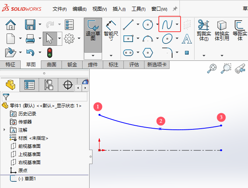Switch to the 曲面 tab
Viewport: 248px width, 188px height.
pos(52,65)
